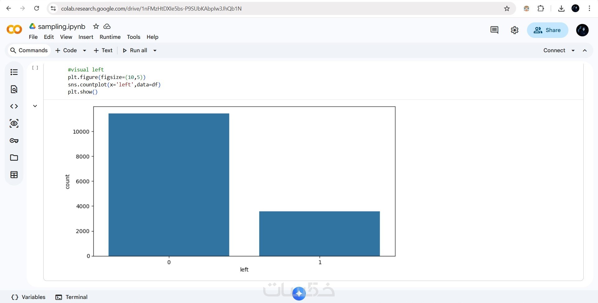Image resolution: width=598 pixels, height=303 pixels.
Task: Open the code snippets sidebar icon
Action: click(x=14, y=106)
